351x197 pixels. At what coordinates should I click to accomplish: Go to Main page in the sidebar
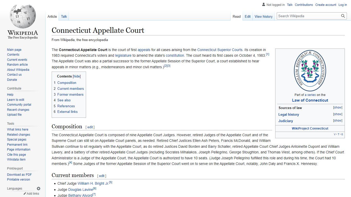14,50
